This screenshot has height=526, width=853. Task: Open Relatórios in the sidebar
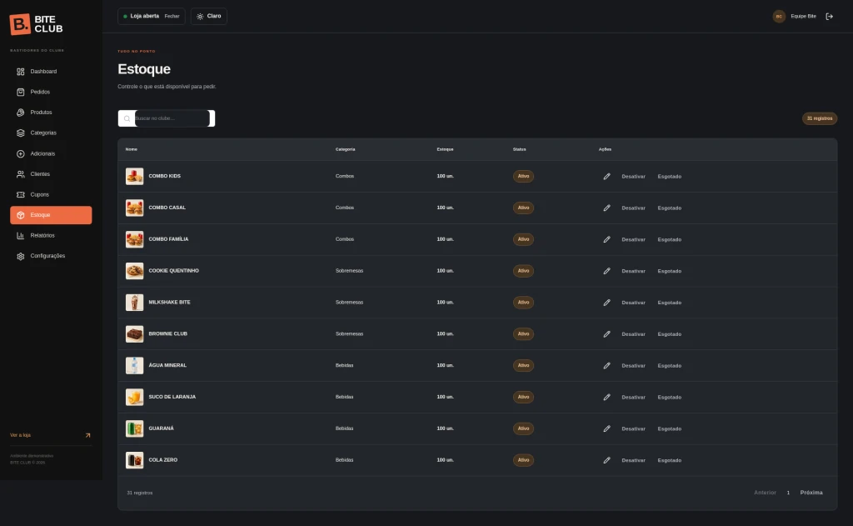[51, 236]
